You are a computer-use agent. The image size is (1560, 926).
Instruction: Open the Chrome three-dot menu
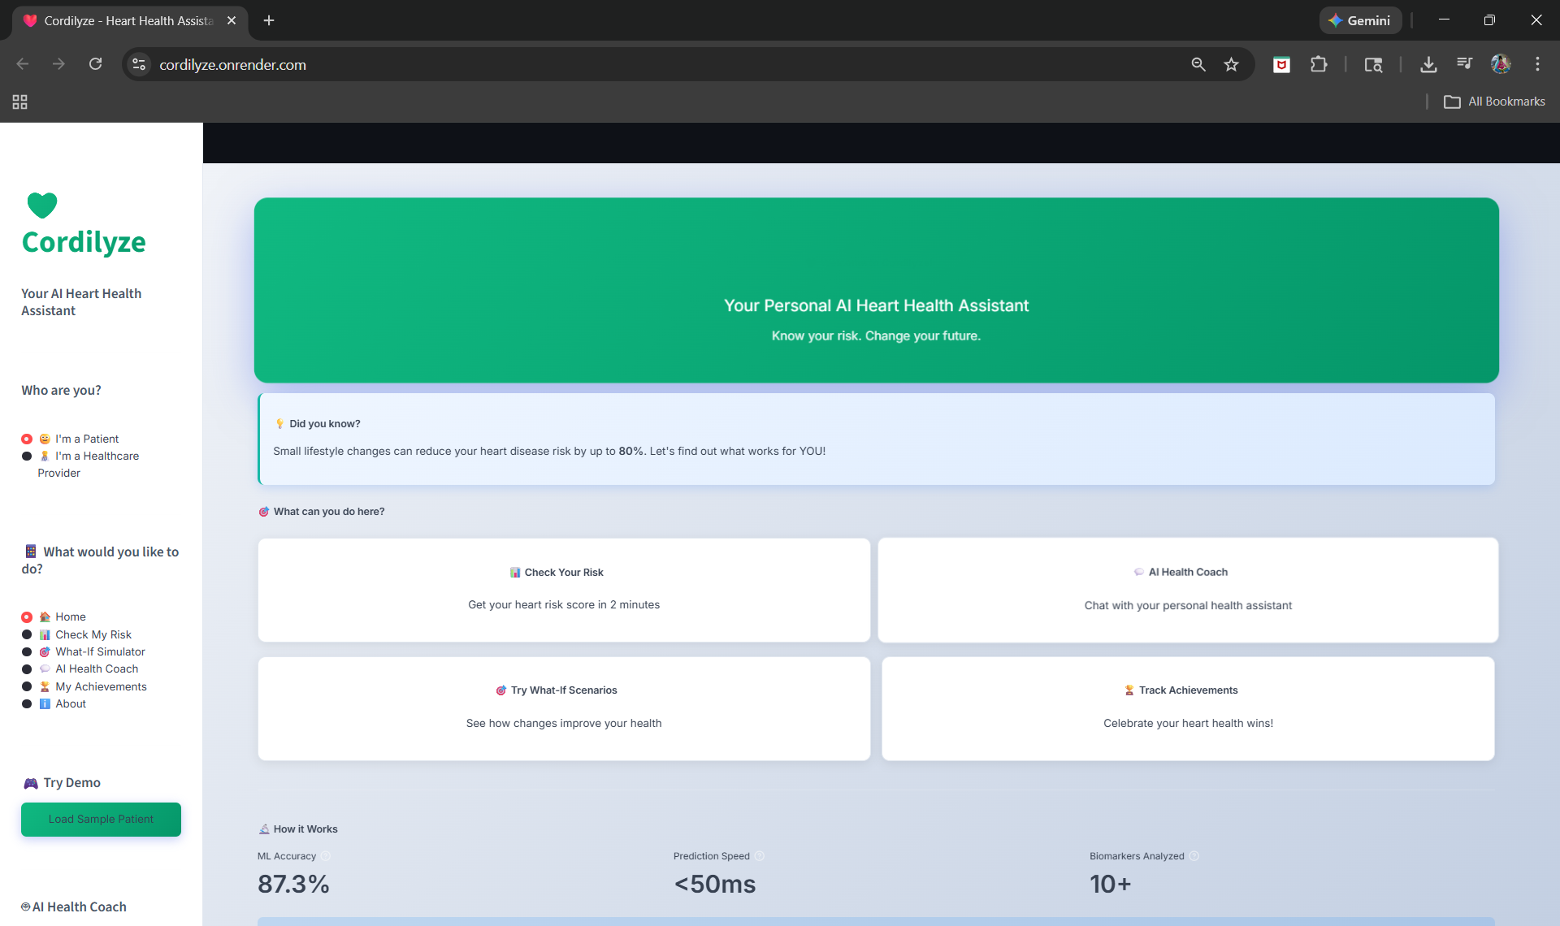(x=1537, y=65)
